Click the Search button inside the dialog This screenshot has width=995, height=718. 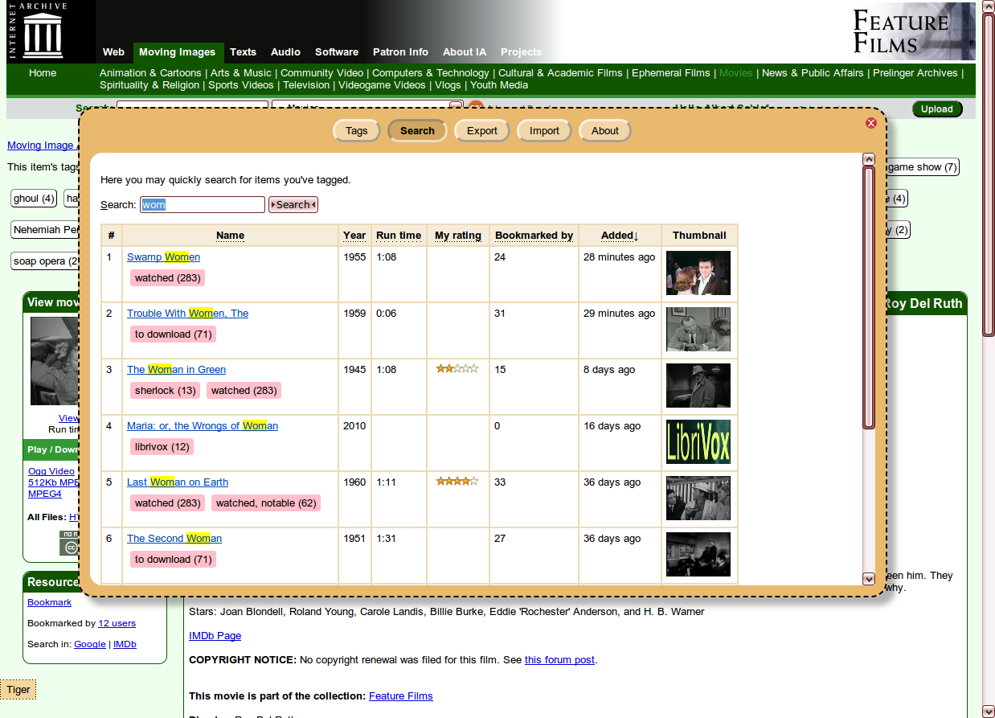point(293,204)
